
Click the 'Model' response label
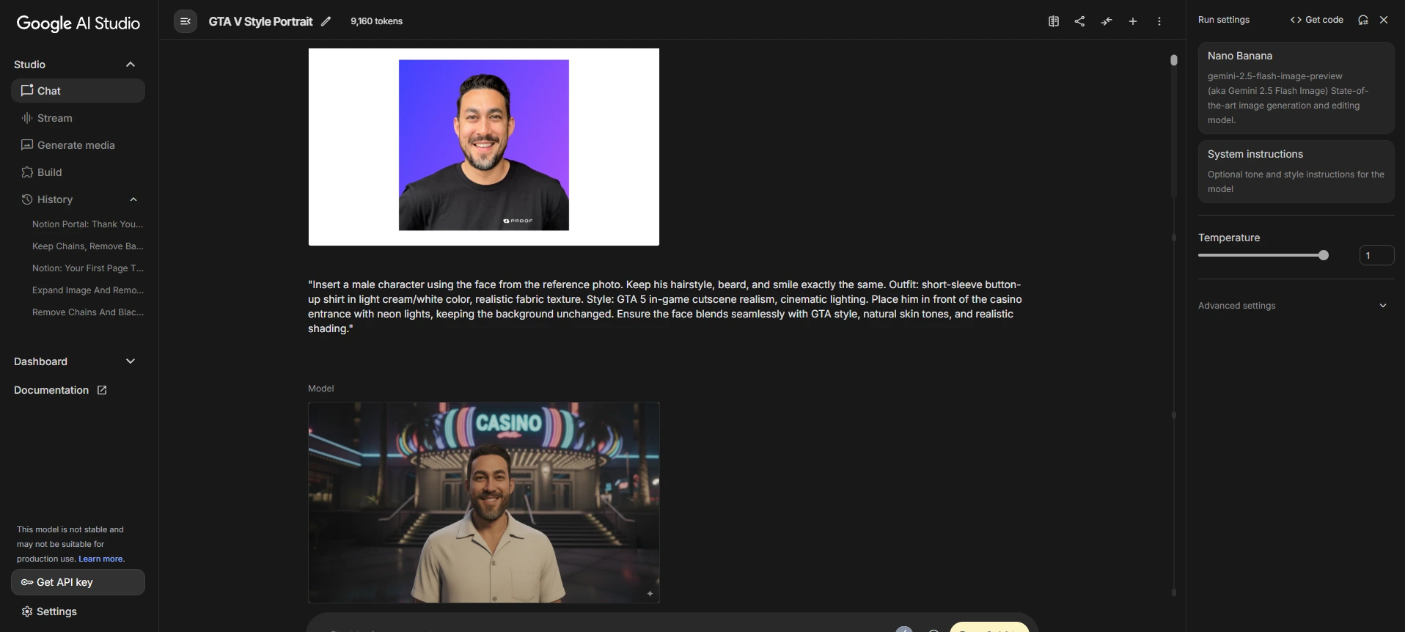point(321,389)
